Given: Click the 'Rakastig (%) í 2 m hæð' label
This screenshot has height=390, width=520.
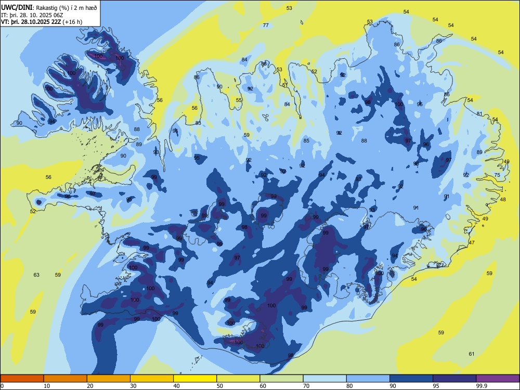Looking at the screenshot, I should (67, 8).
